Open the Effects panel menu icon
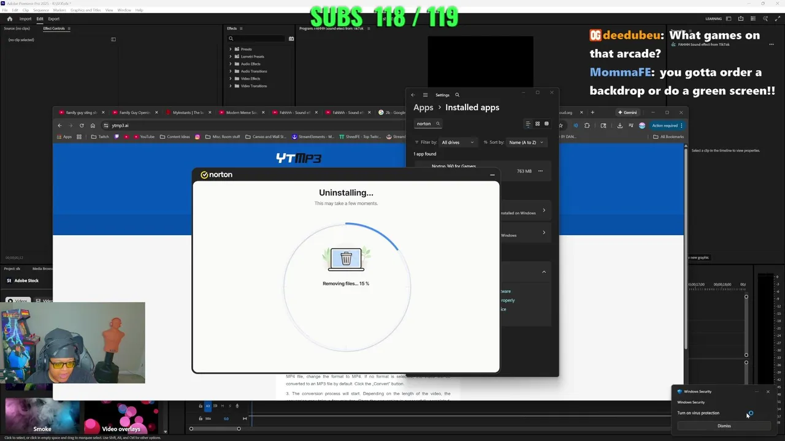785x441 pixels. (x=241, y=28)
